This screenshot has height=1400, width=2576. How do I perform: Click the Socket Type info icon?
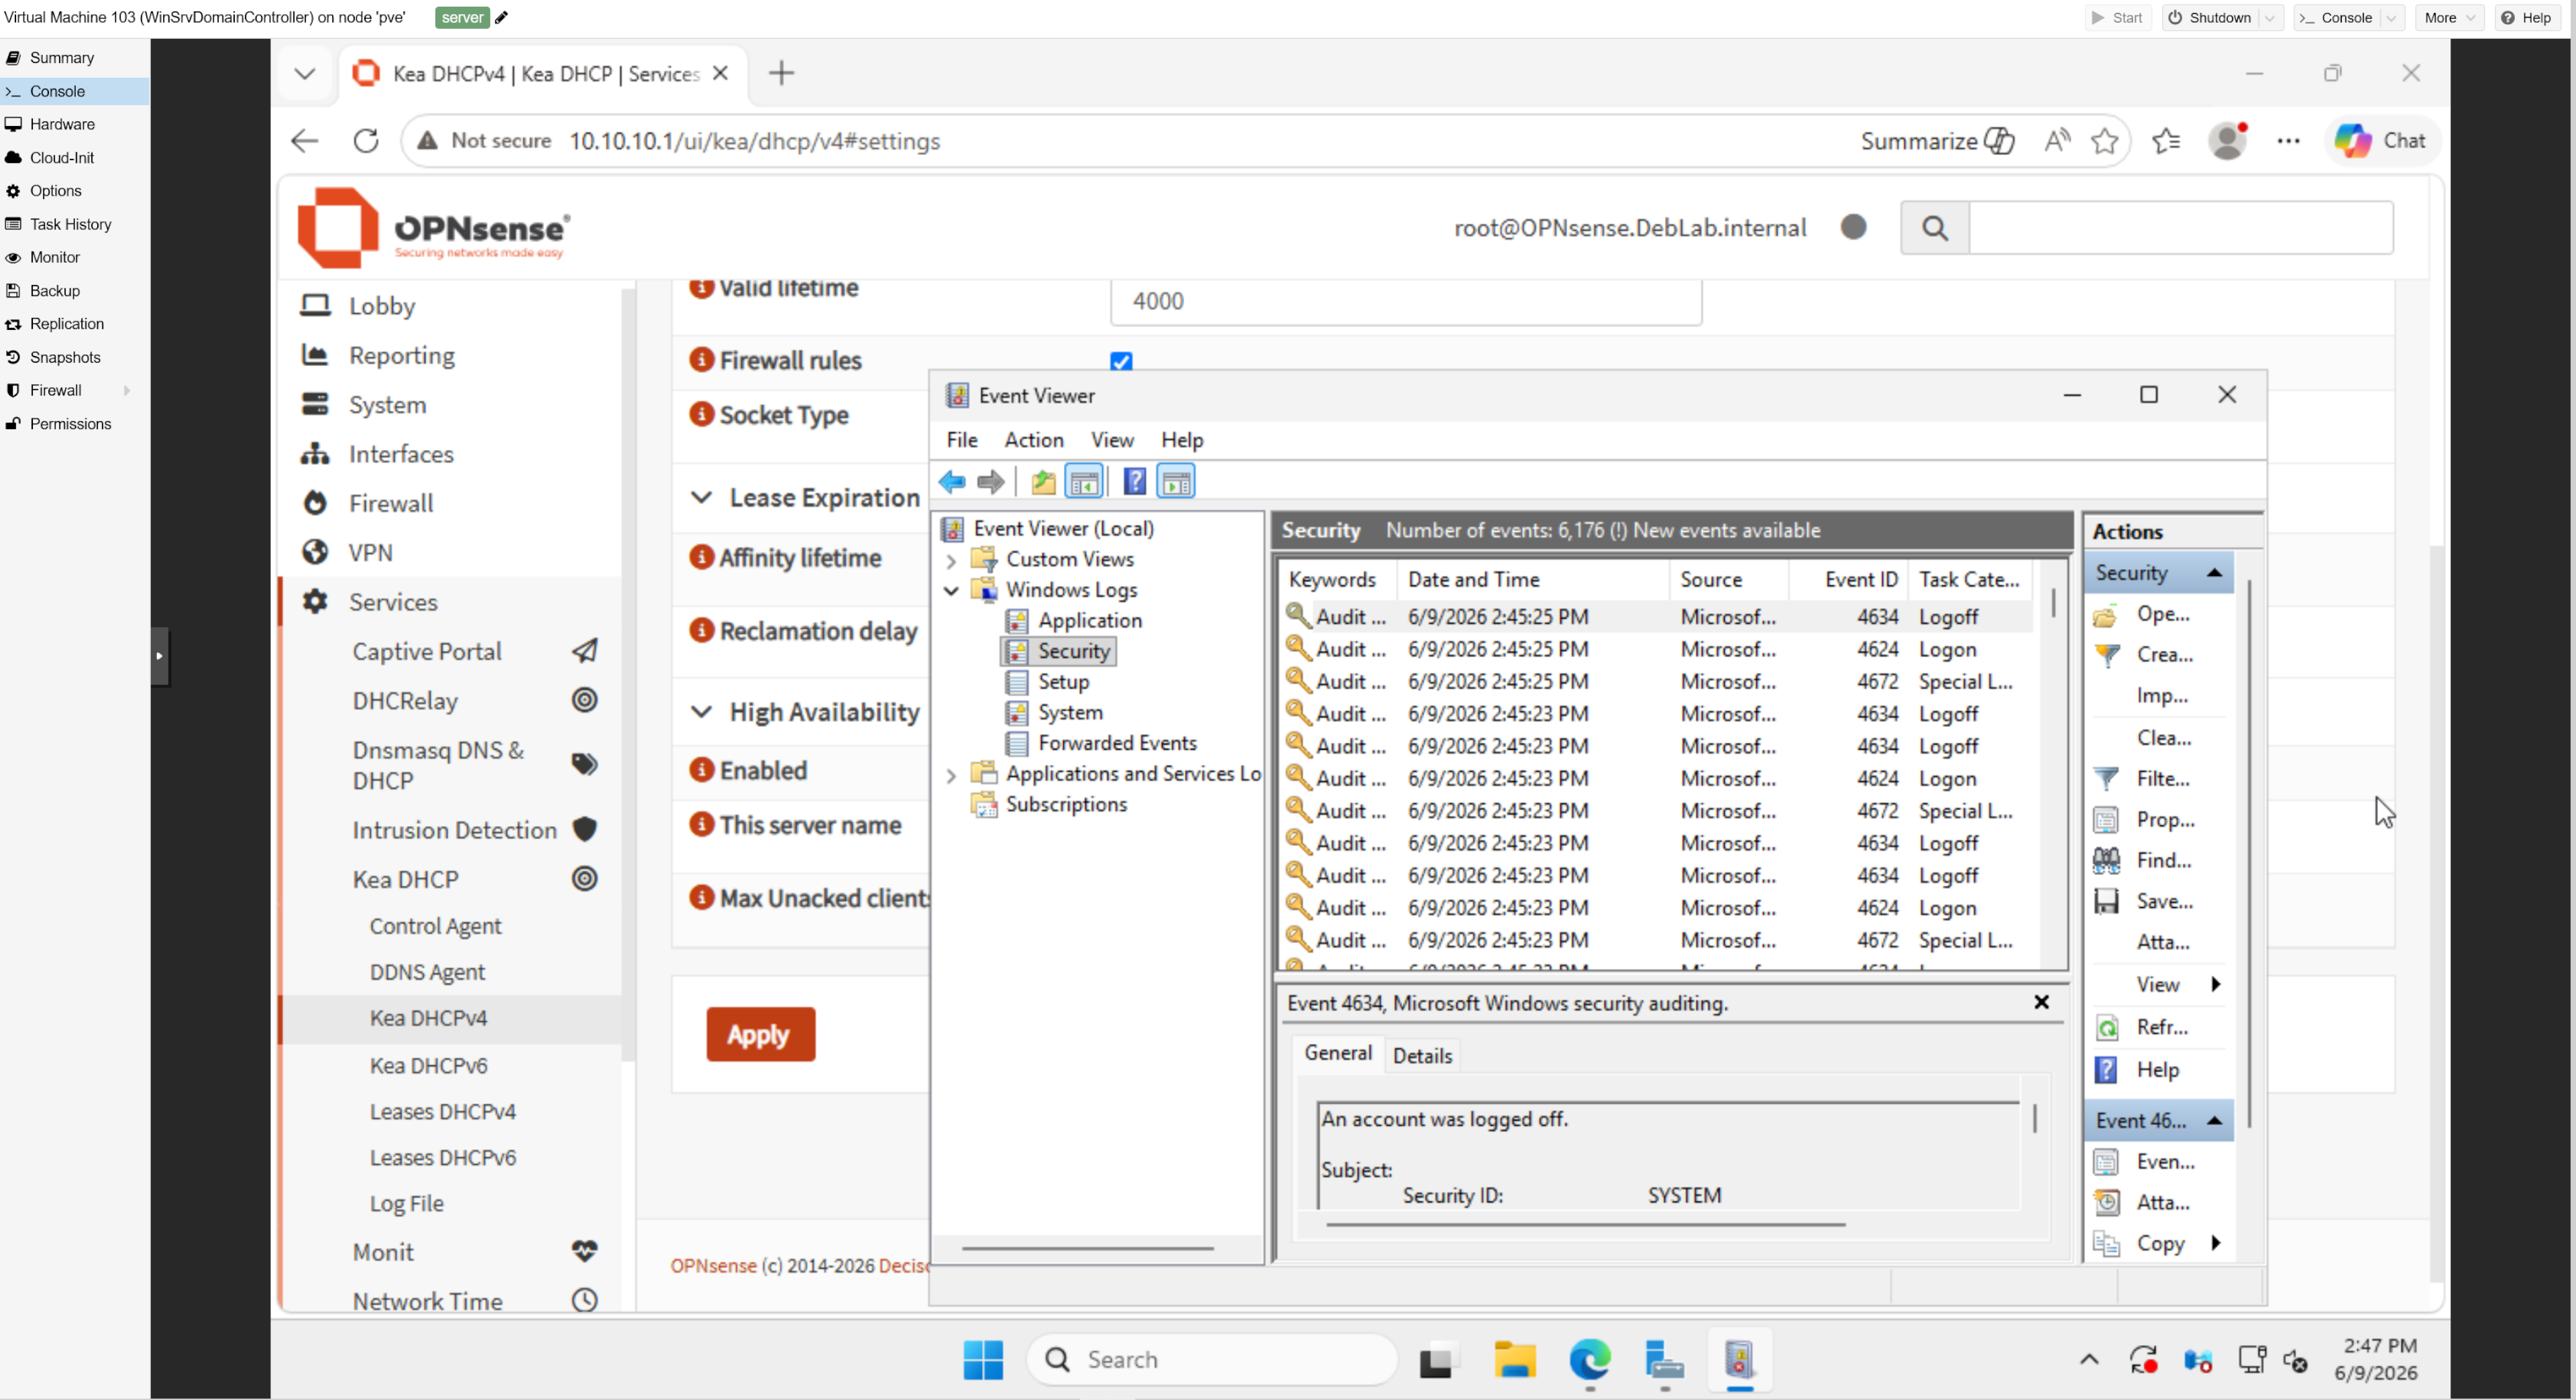(701, 414)
